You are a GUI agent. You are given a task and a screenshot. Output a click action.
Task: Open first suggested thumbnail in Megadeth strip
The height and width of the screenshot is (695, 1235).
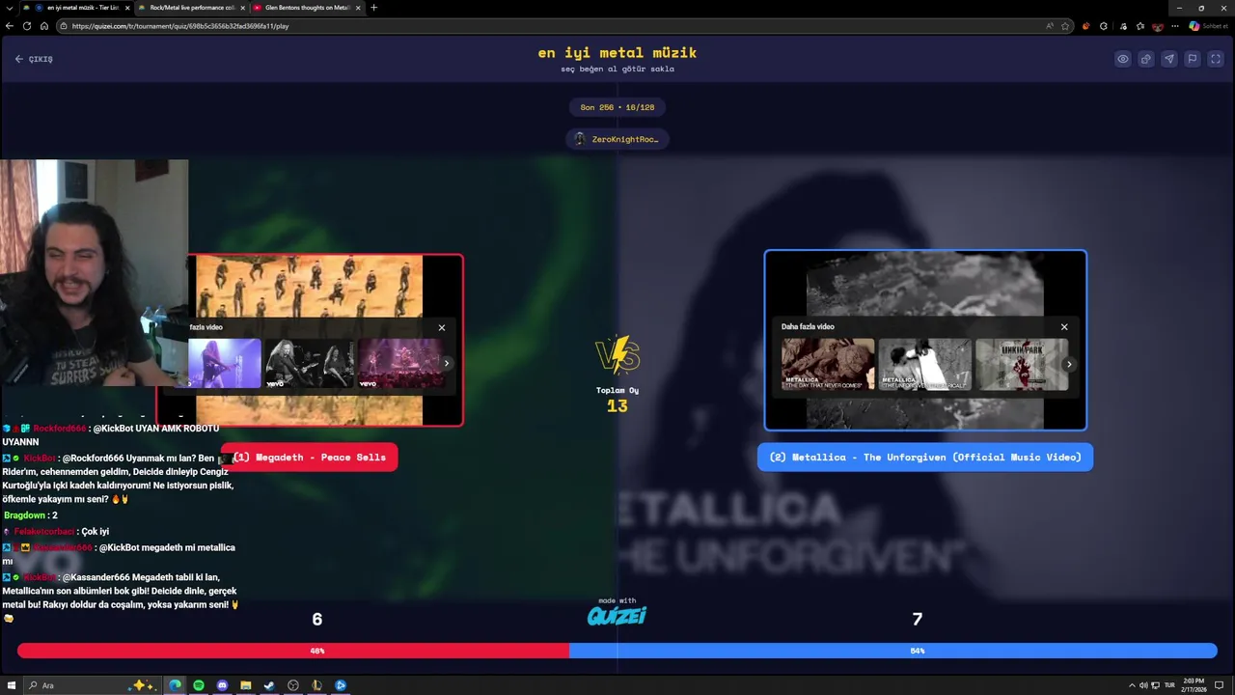[224, 363]
